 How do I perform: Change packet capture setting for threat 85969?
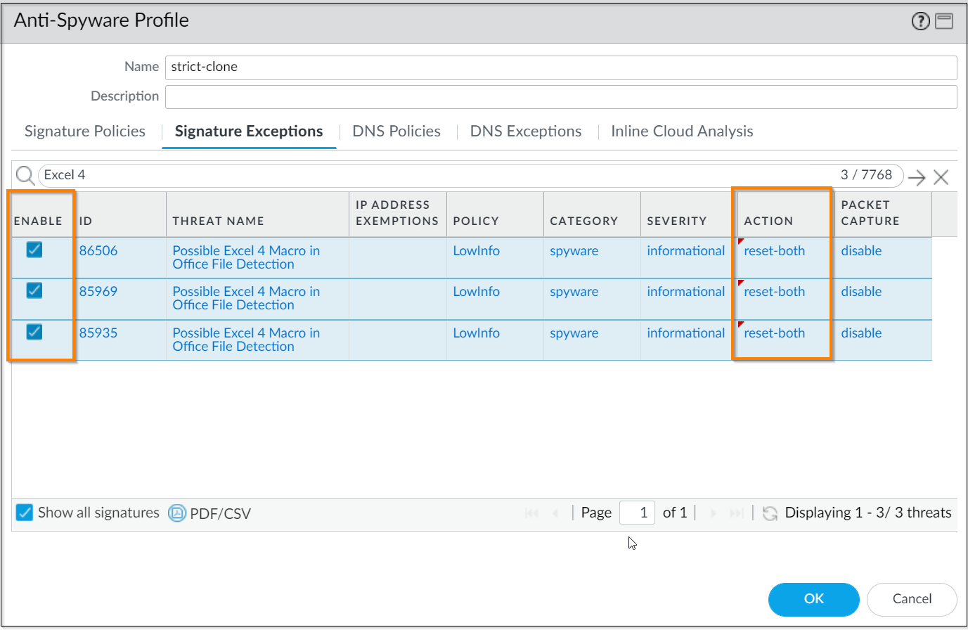[861, 292]
